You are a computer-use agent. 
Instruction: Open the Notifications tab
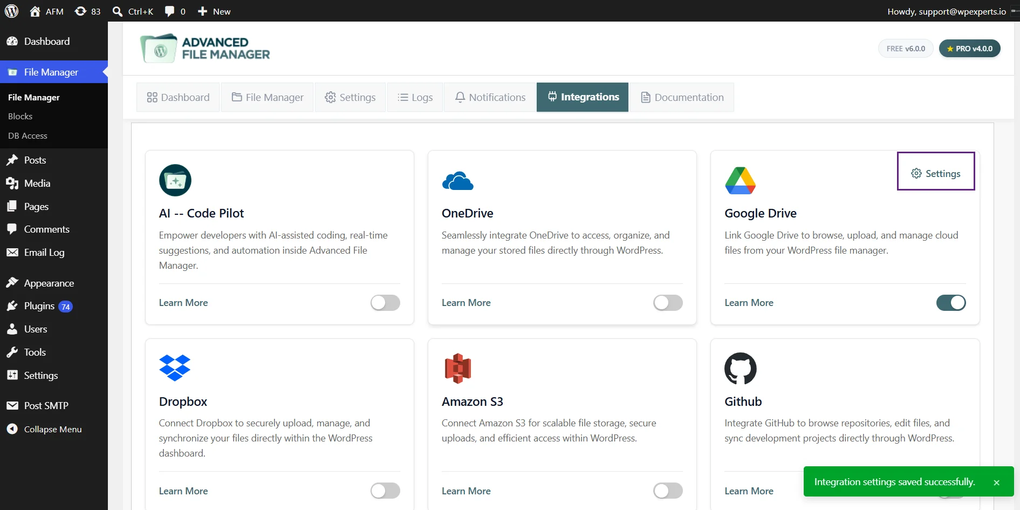(490, 97)
